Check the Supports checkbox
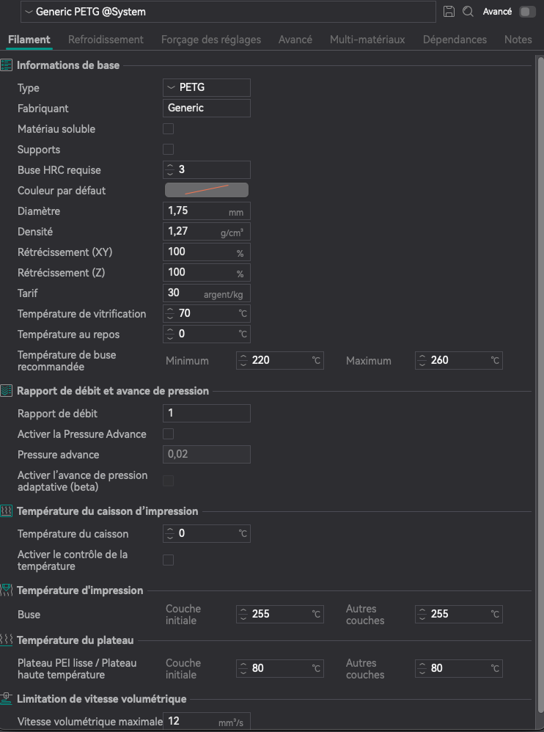 tap(169, 150)
